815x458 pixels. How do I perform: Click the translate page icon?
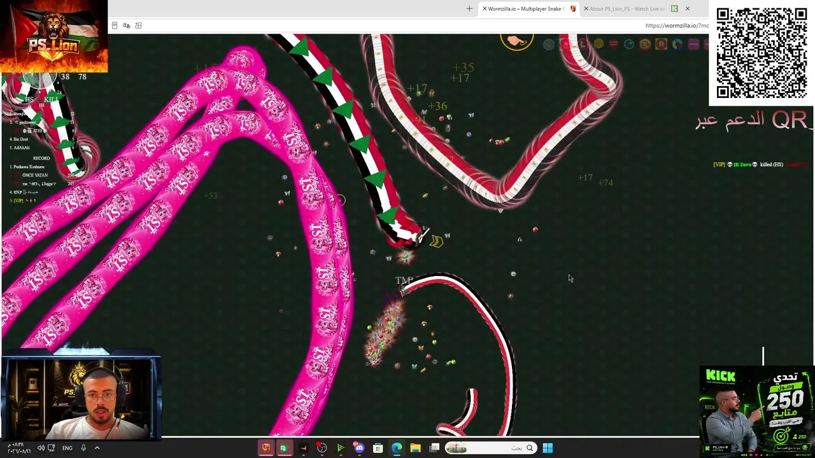(x=127, y=25)
